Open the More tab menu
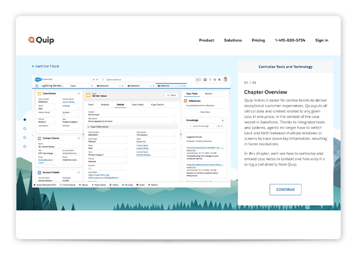 pyautogui.click(x=208, y=94)
